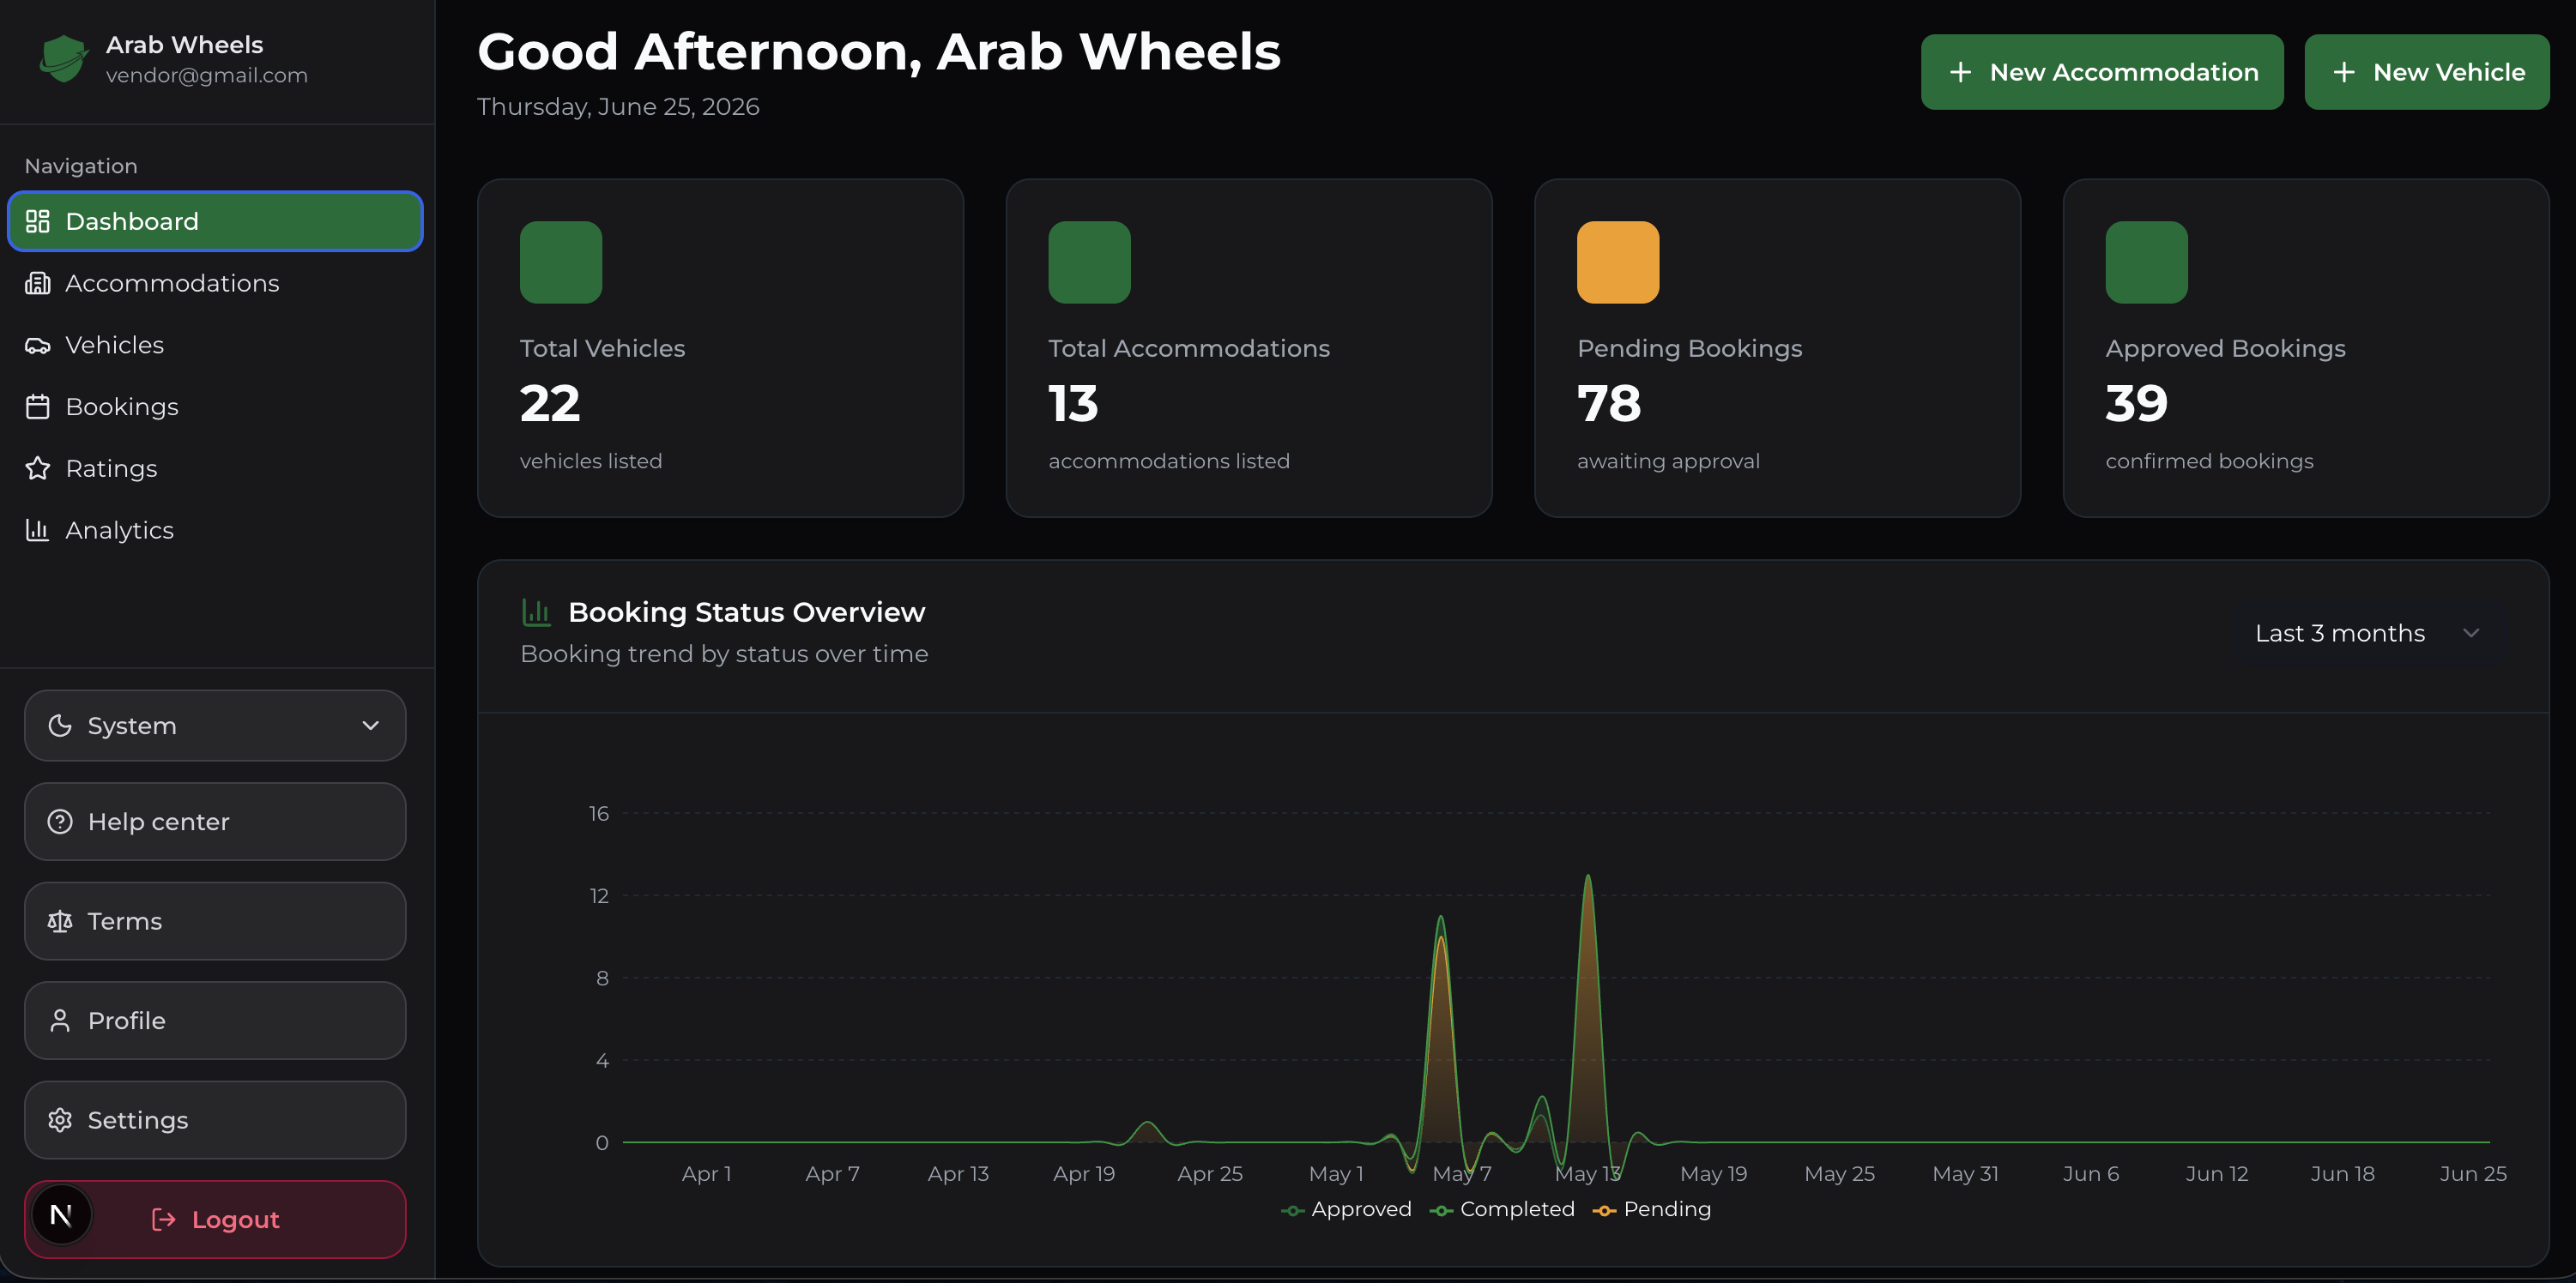The width and height of the screenshot is (2576, 1283).
Task: Open the System theme dropdown
Action: [x=215, y=726]
